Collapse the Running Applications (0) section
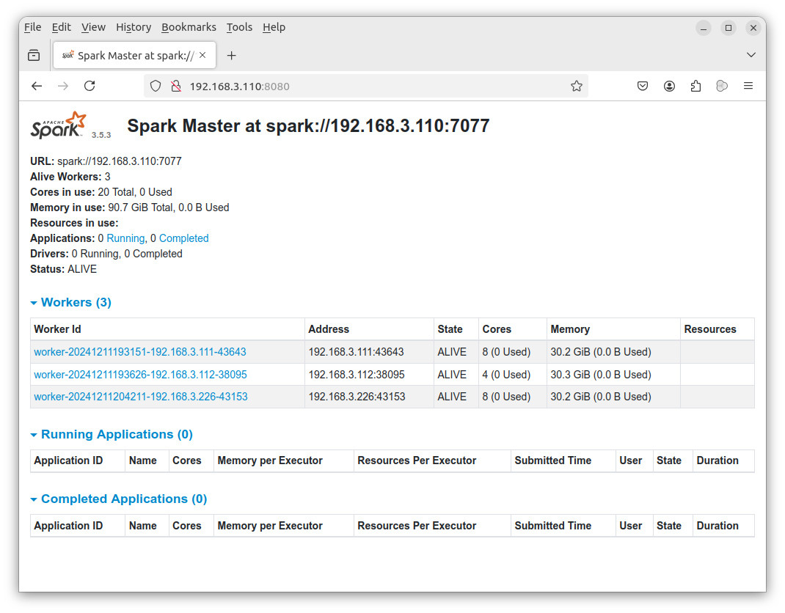The image size is (785, 613). click(112, 434)
